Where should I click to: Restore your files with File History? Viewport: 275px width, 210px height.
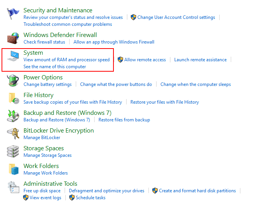pos(165,102)
